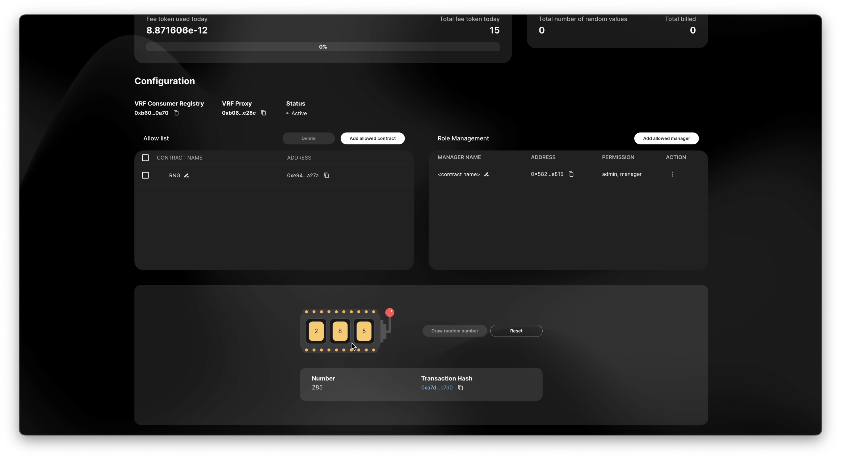Edit the manager's contract name
The width and height of the screenshot is (841, 459).
486,174
